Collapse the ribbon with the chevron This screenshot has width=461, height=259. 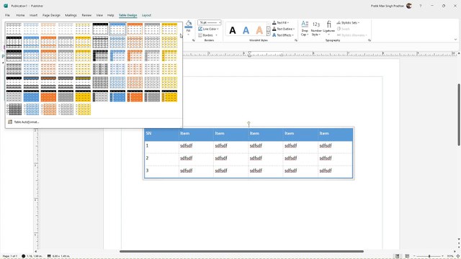pyautogui.click(x=455, y=40)
